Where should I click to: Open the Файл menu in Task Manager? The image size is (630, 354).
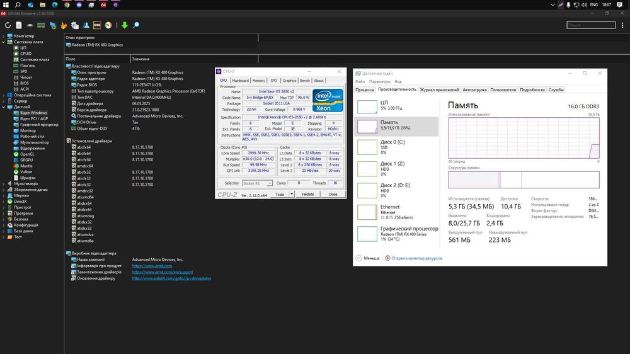[360, 81]
